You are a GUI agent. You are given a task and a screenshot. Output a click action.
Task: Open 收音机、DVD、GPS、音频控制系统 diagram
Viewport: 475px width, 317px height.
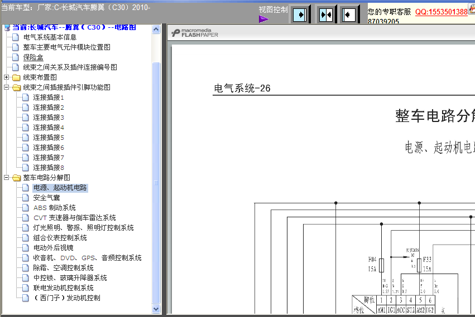pos(87,258)
